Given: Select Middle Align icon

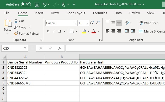Looking at the screenshot, I should 113,23.
